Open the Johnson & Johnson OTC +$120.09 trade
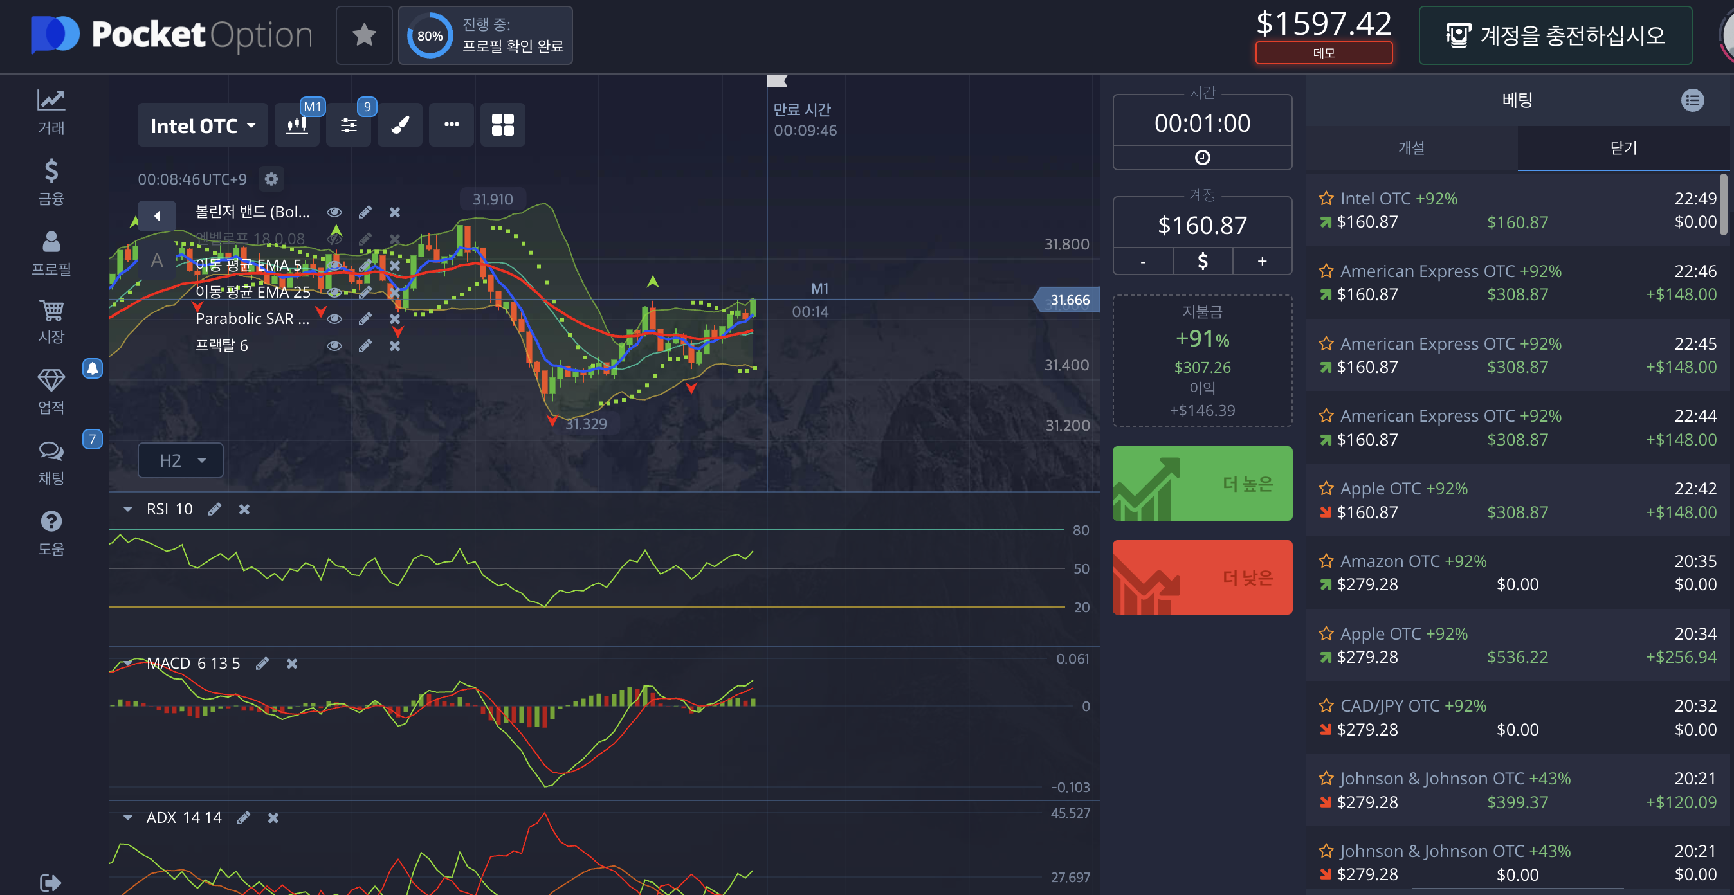This screenshot has height=895, width=1734. pos(1517,790)
